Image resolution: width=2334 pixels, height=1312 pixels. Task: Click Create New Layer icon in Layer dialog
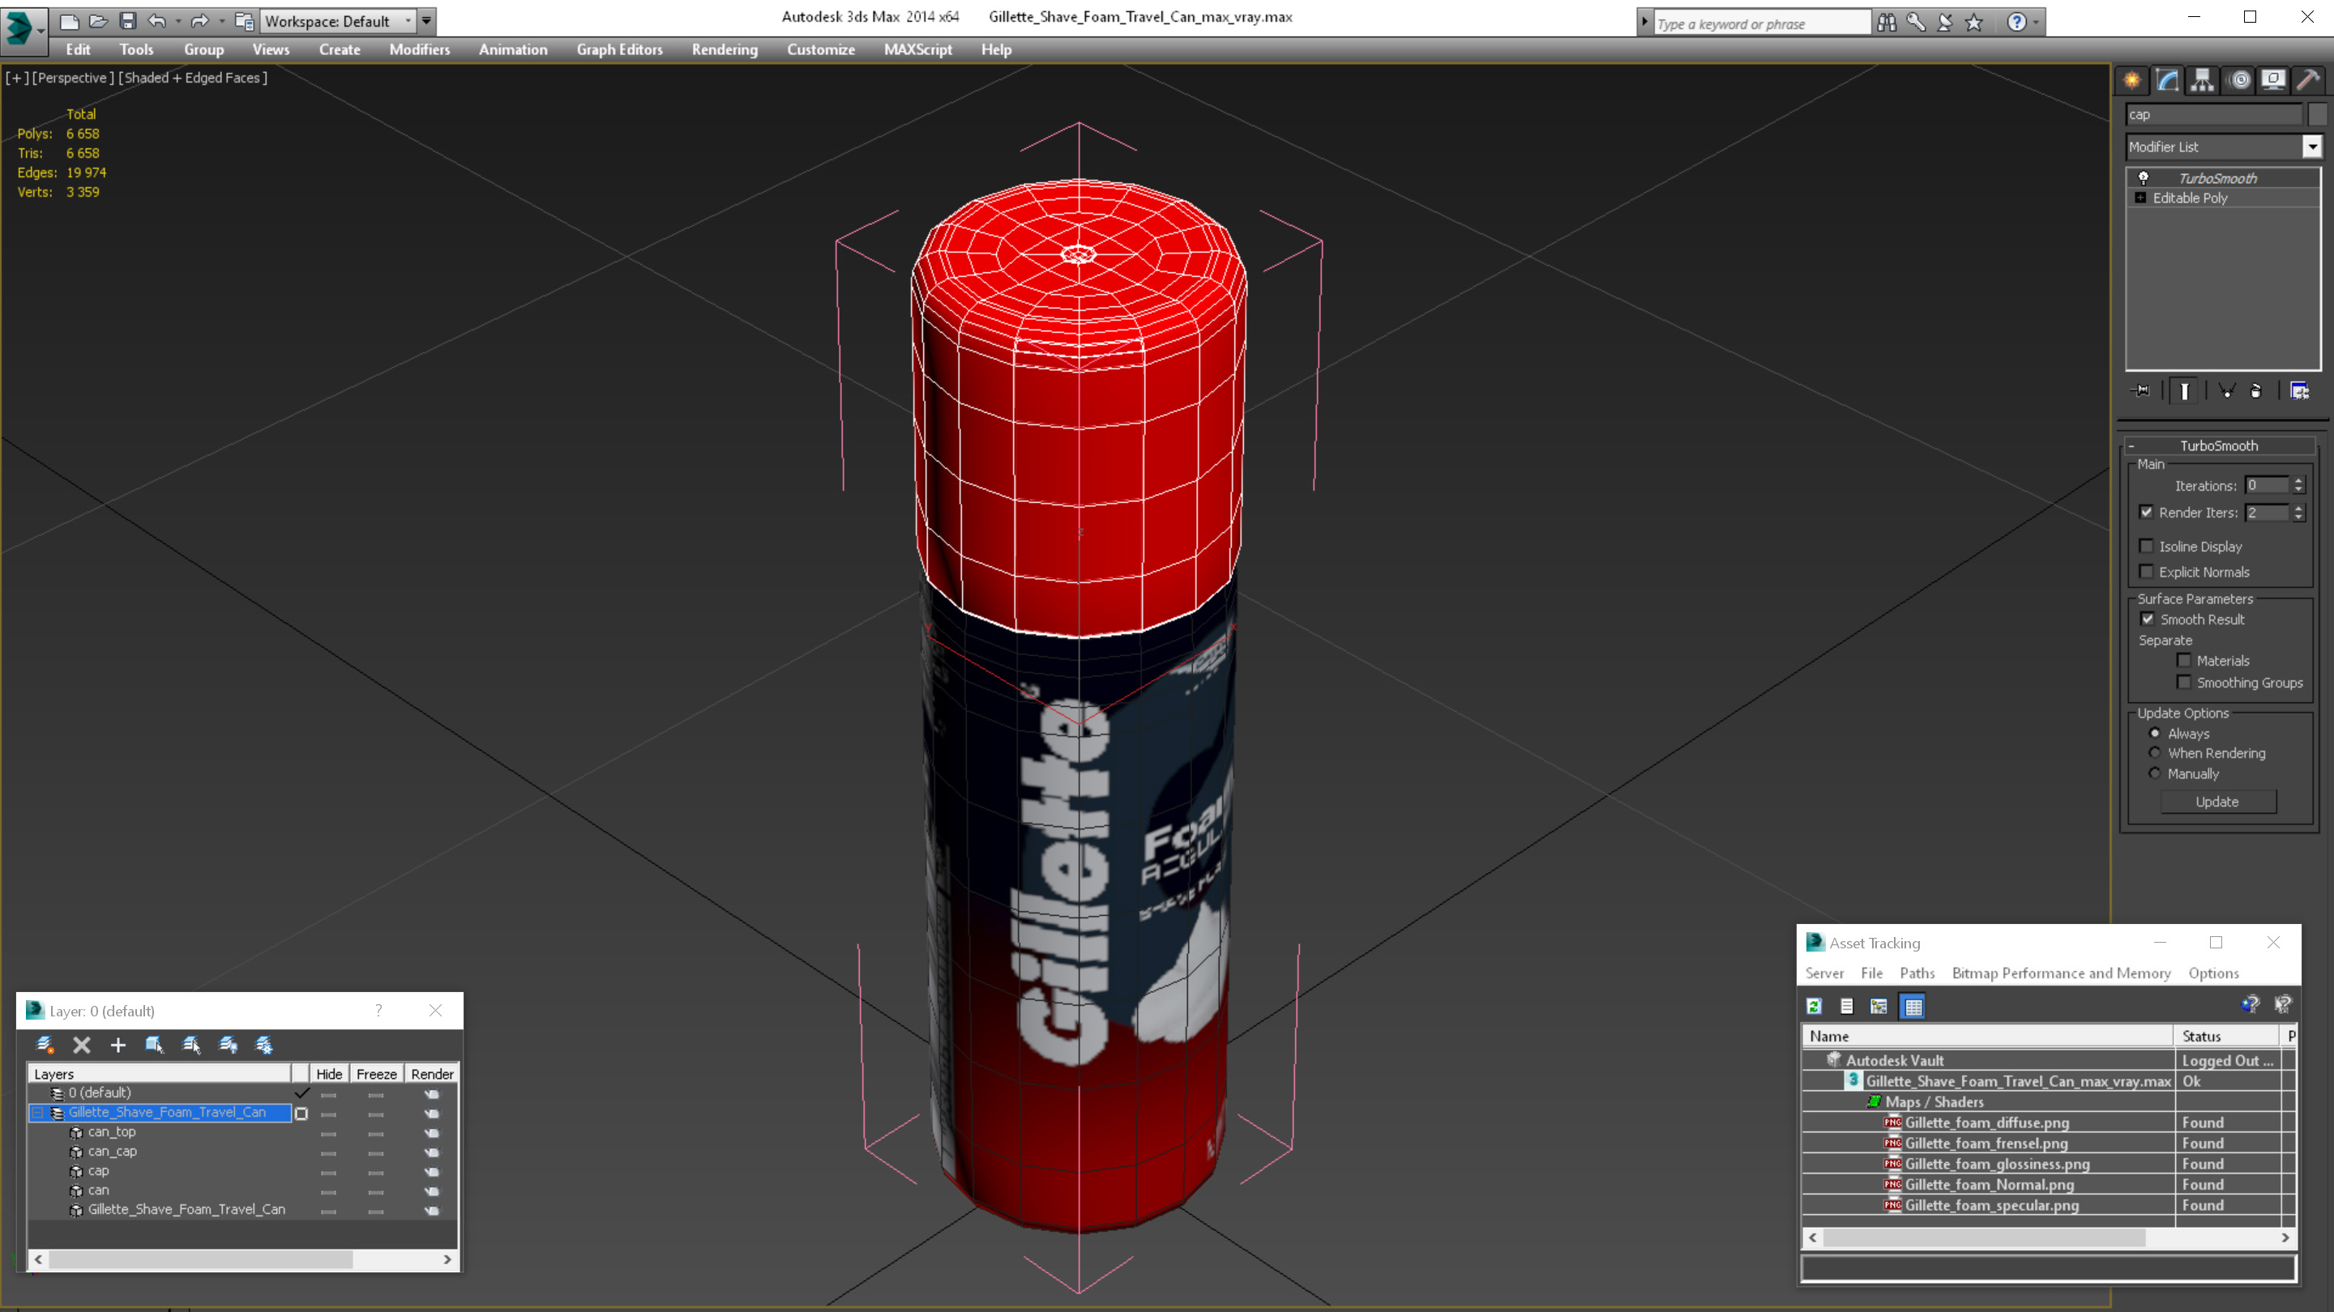(x=45, y=1045)
